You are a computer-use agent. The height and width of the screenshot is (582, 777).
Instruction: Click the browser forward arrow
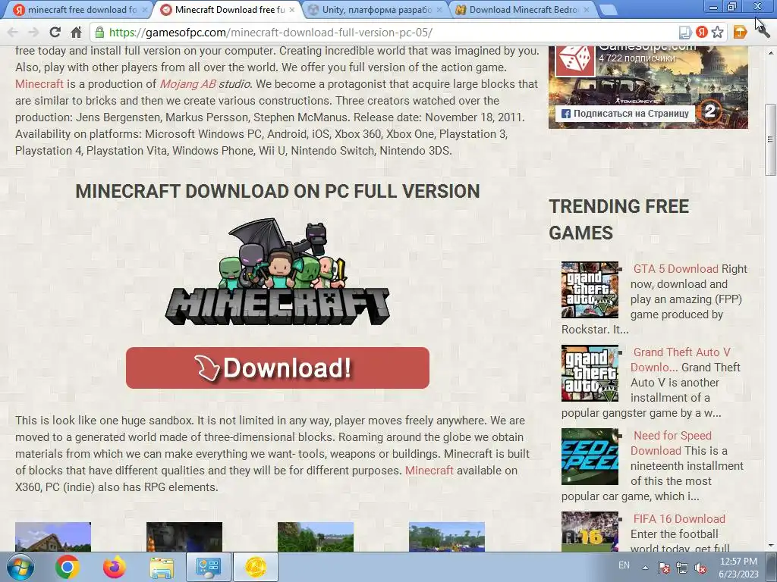[33, 33]
